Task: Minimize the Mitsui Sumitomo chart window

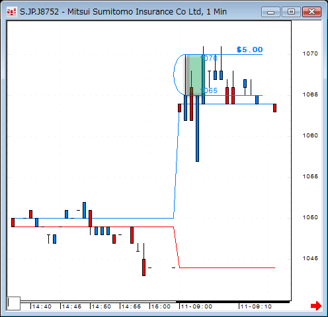Action: click(x=270, y=12)
